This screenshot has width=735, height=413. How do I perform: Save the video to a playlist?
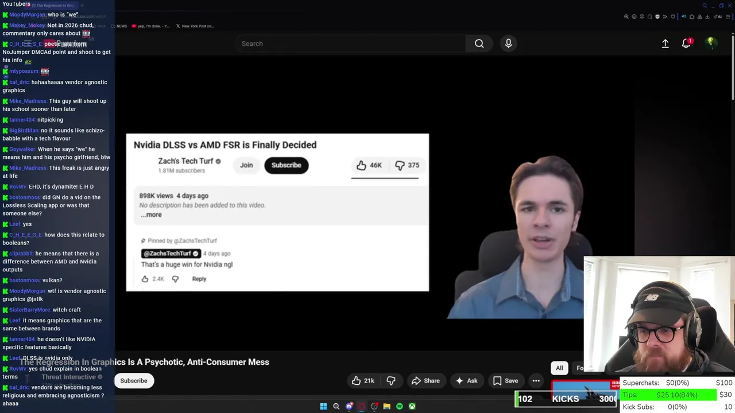(505, 381)
